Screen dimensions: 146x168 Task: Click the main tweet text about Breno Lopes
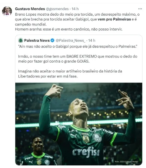[77, 19]
